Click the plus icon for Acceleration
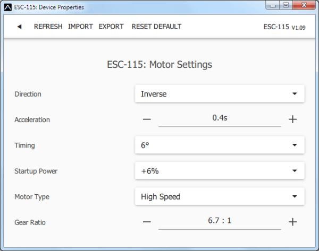This screenshot has height=251, width=319. point(292,119)
